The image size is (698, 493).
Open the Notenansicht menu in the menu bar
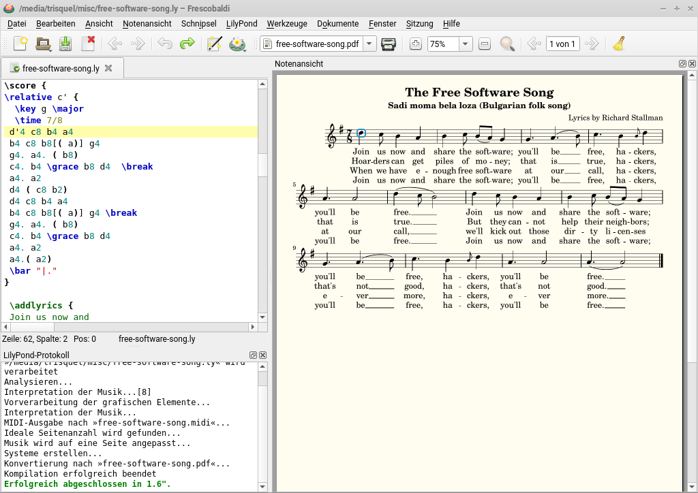click(x=147, y=24)
